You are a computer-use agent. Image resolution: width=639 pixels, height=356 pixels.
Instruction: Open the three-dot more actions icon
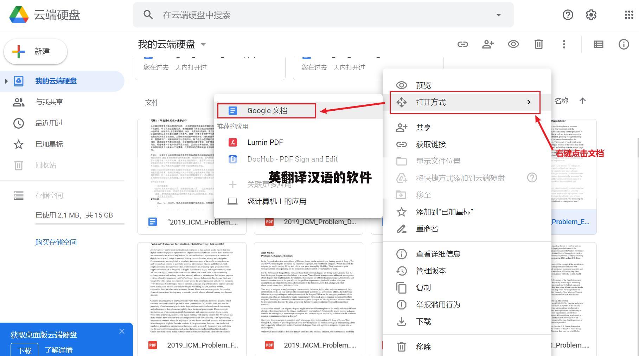[x=564, y=44]
